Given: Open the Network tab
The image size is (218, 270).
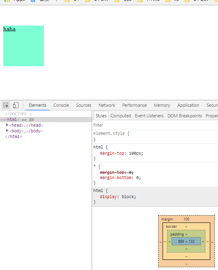Looking at the screenshot, I should 107,105.
